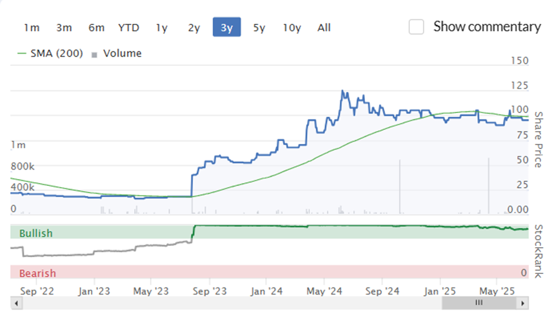Click the 800k volume axis label

point(22,166)
